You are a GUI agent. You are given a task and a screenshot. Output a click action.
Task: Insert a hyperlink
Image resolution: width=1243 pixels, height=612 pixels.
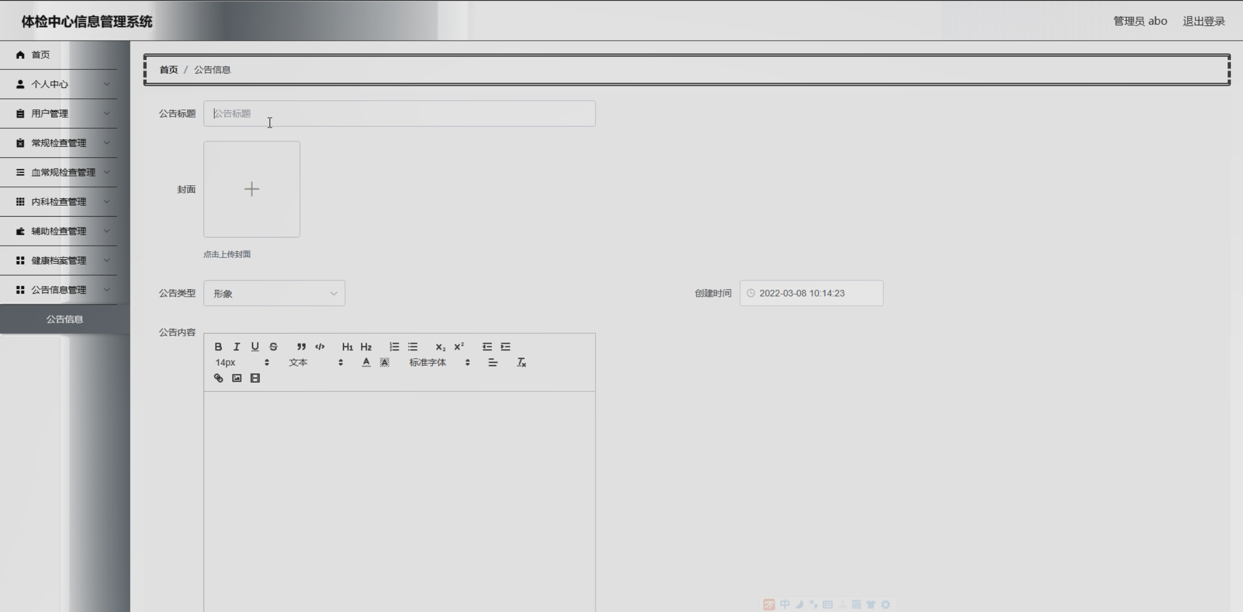pos(218,378)
